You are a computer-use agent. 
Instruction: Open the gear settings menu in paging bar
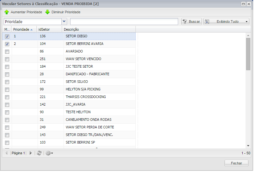coord(49,153)
